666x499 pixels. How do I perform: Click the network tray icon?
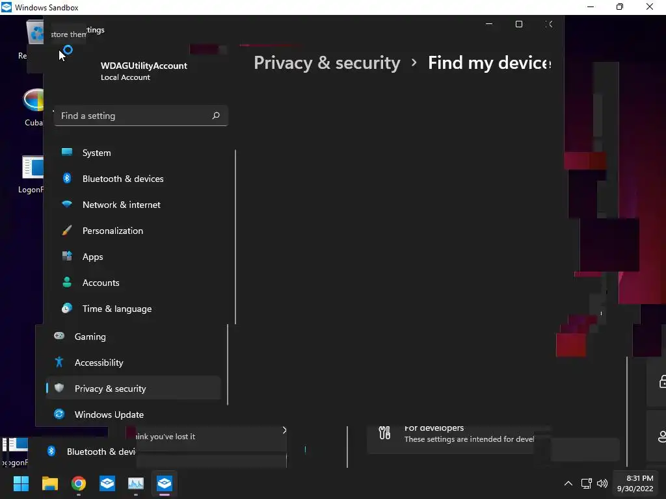point(587,483)
